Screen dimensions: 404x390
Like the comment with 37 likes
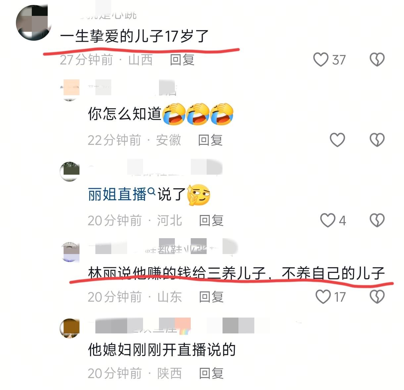point(321,60)
